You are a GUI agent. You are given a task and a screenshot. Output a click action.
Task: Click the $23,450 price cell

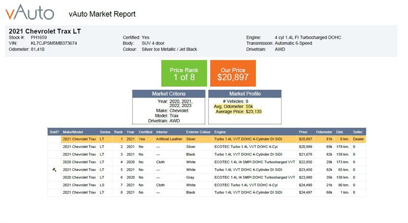click(305, 169)
